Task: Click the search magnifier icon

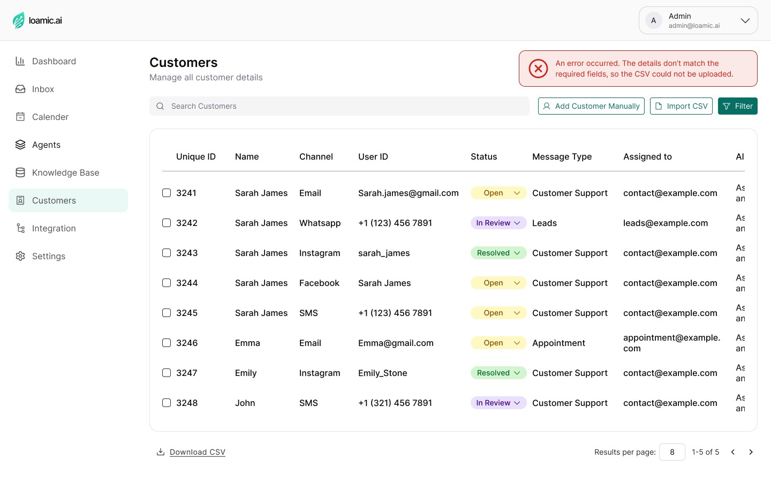Action: (160, 106)
